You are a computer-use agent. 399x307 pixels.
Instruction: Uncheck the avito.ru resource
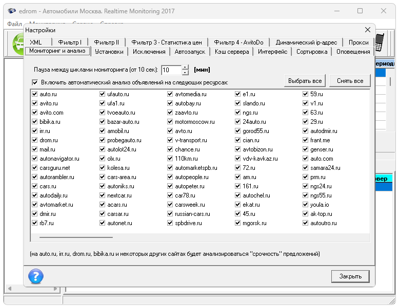pos(34,103)
